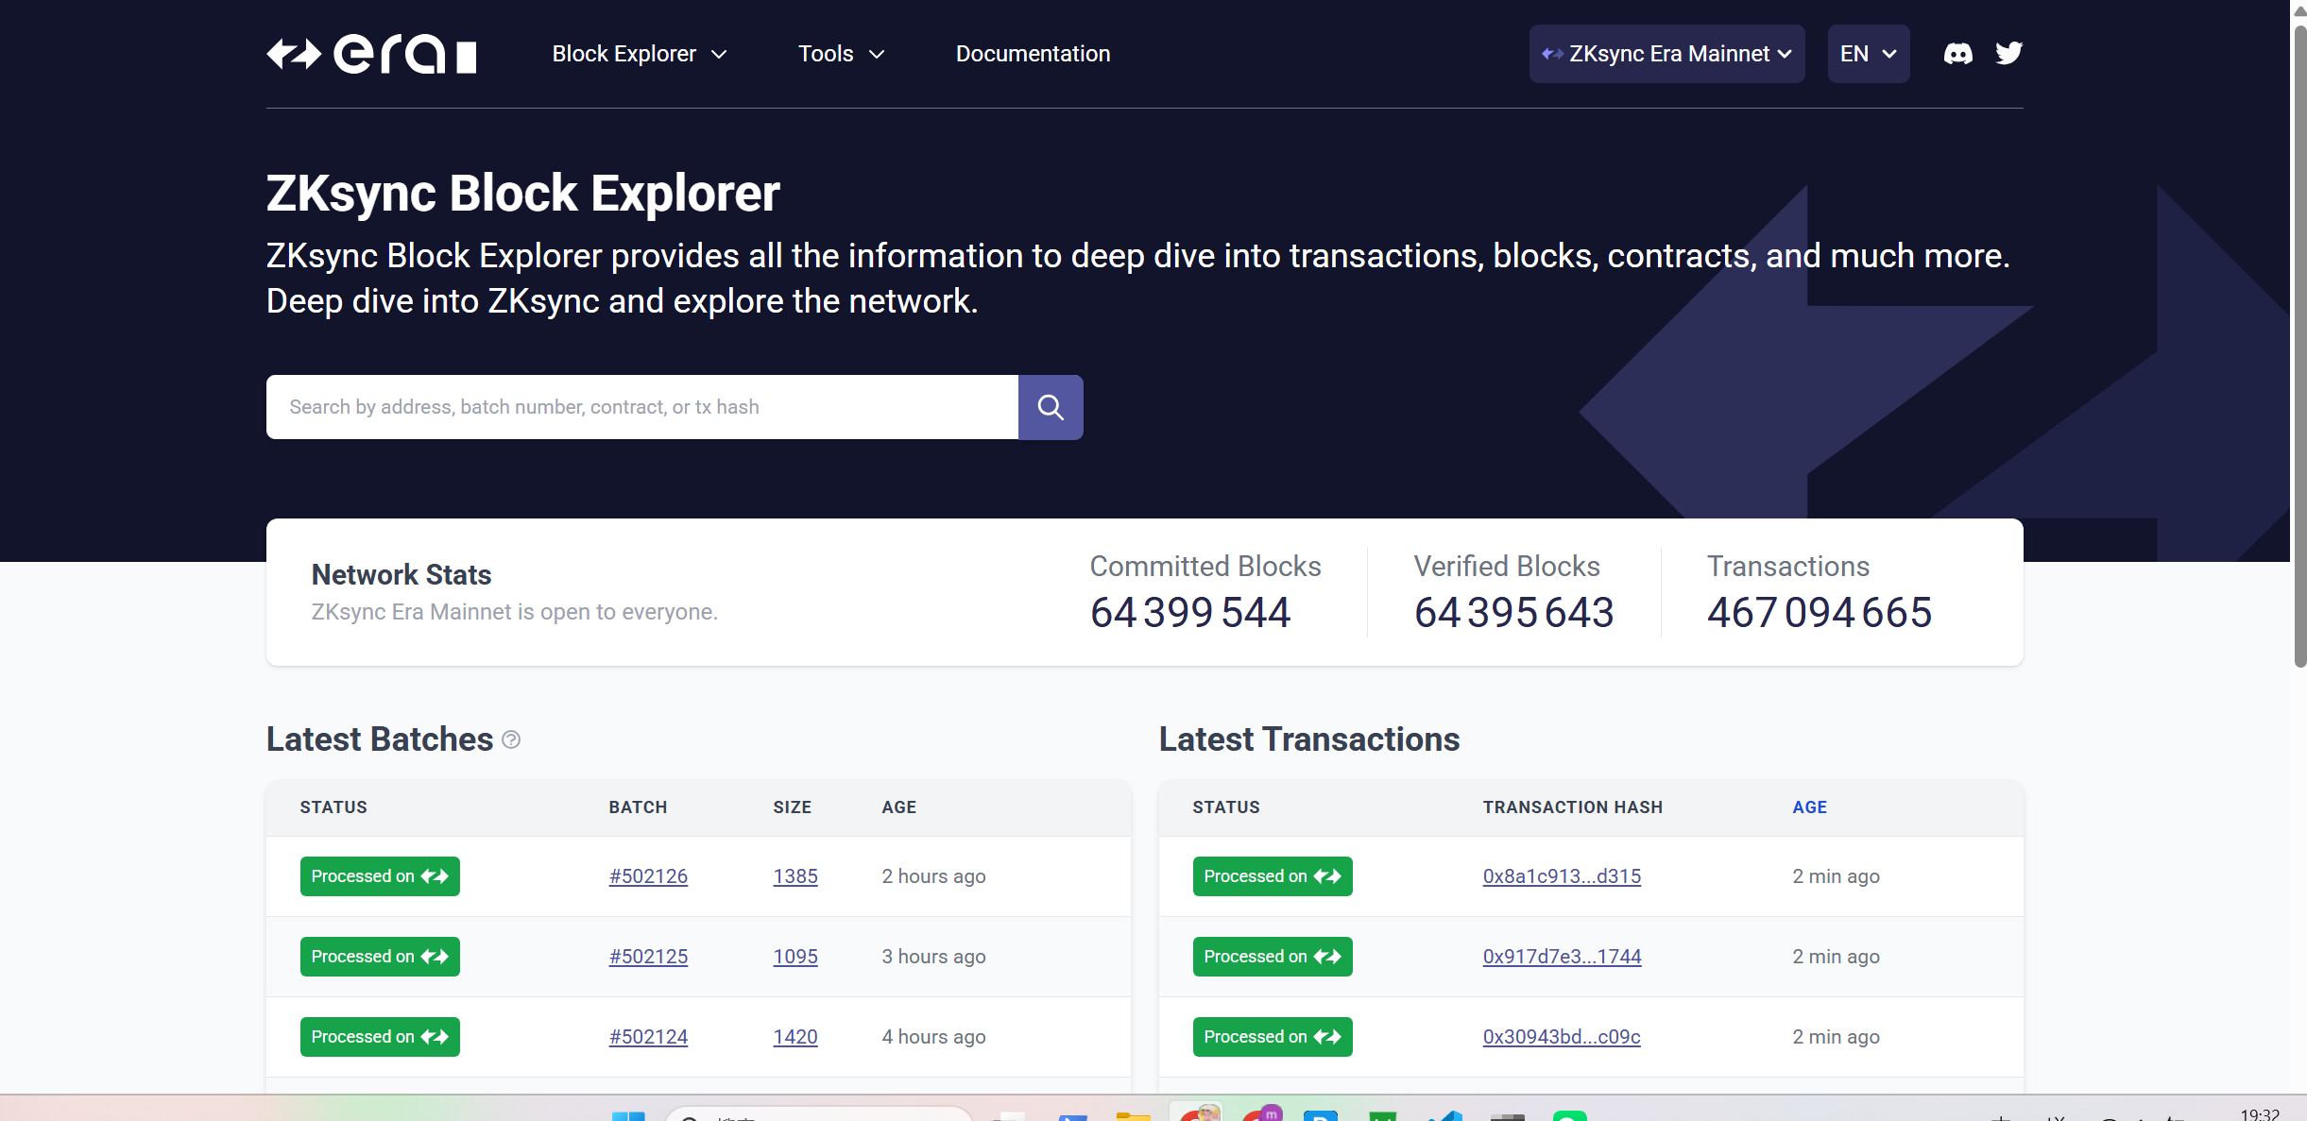Click Processed on badge for batch #502125

[380, 957]
